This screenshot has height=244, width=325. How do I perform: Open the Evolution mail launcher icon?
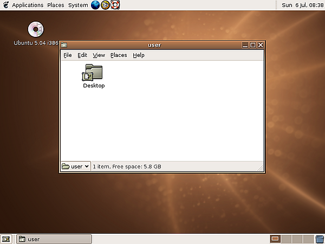pyautogui.click(x=106, y=5)
